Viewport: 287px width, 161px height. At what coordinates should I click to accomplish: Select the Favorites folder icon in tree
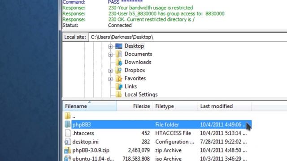point(119,78)
